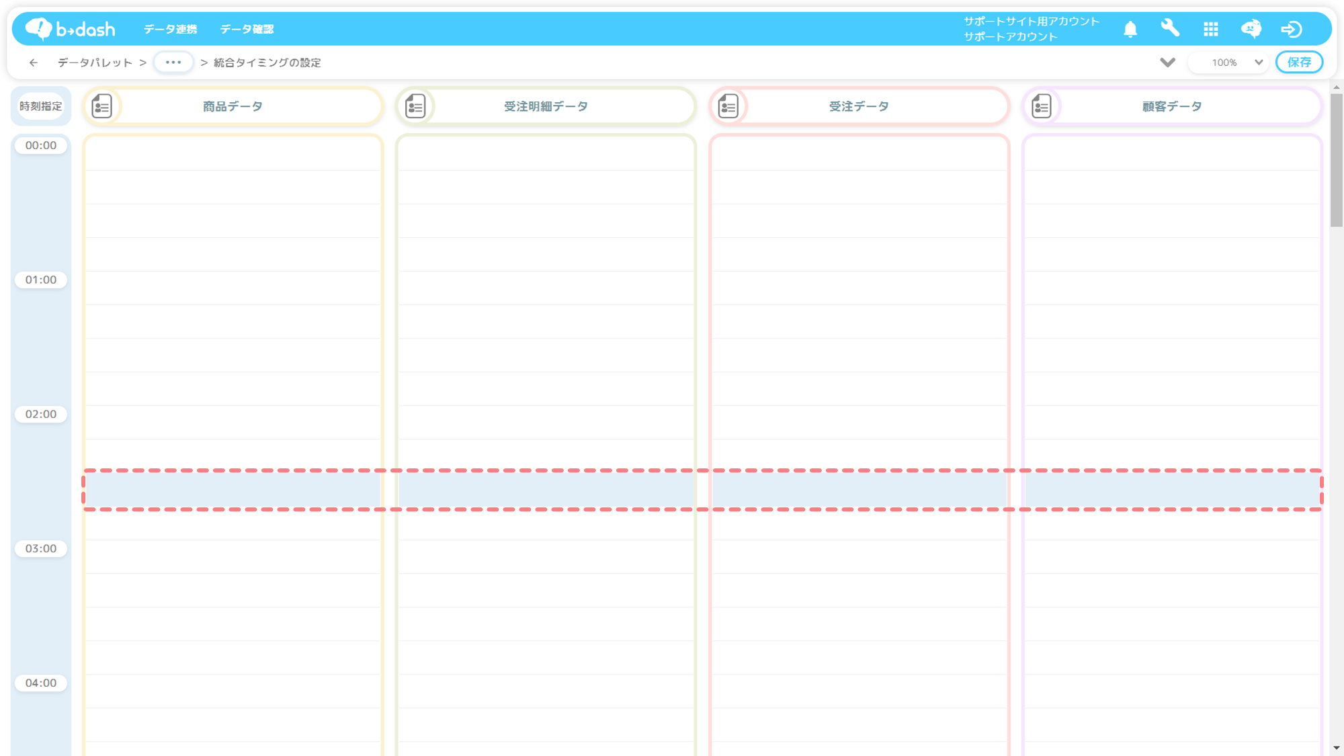
Task: Click the 00:00 time marker
Action: [41, 145]
